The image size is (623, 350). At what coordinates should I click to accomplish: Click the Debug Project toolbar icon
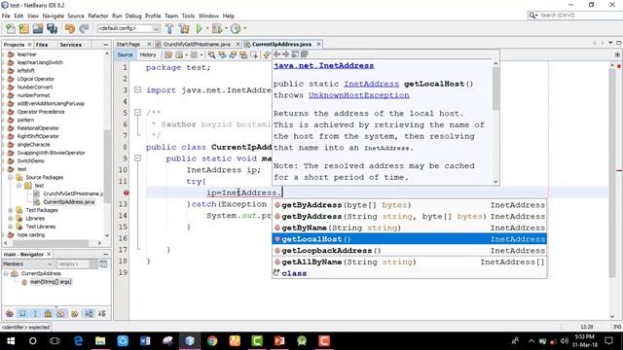[217, 28]
